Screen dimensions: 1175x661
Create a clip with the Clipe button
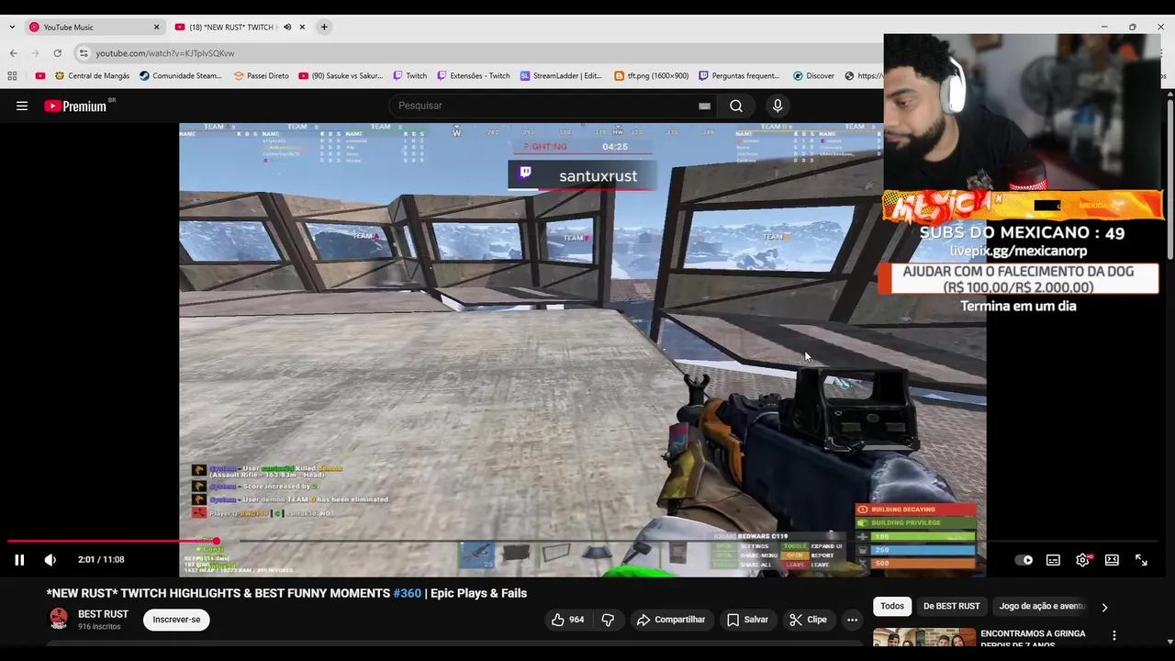point(808,620)
